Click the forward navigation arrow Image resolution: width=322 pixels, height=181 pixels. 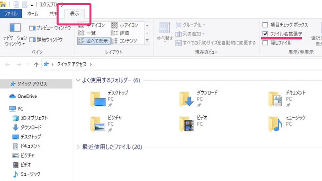point(19,65)
